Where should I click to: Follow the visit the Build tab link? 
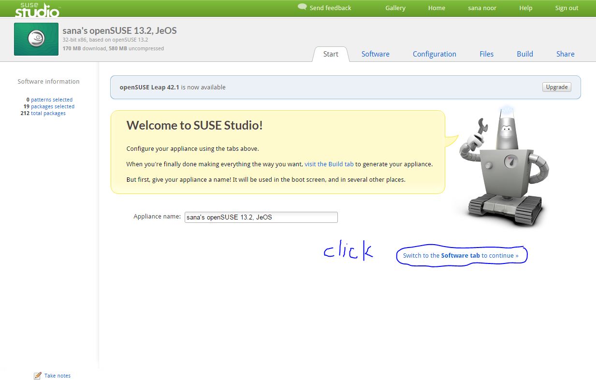coord(329,164)
